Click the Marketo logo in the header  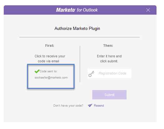click(65, 10)
